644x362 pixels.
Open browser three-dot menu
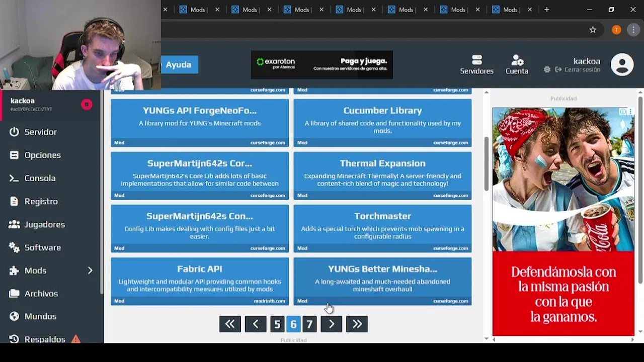(633, 30)
